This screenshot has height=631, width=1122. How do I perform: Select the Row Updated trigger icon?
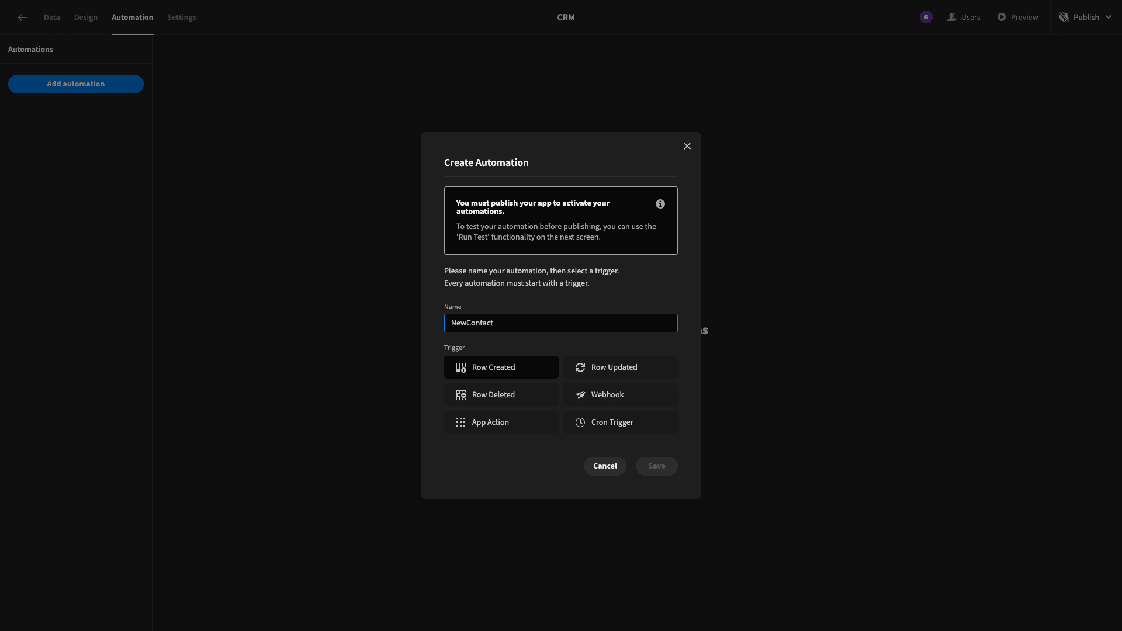[580, 367]
